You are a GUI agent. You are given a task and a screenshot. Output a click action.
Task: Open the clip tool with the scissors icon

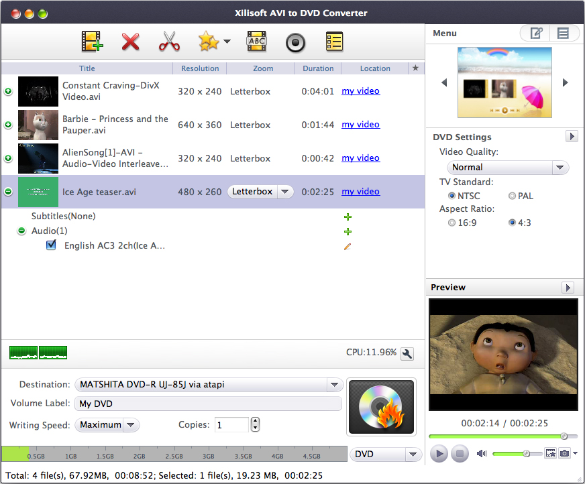coord(170,41)
